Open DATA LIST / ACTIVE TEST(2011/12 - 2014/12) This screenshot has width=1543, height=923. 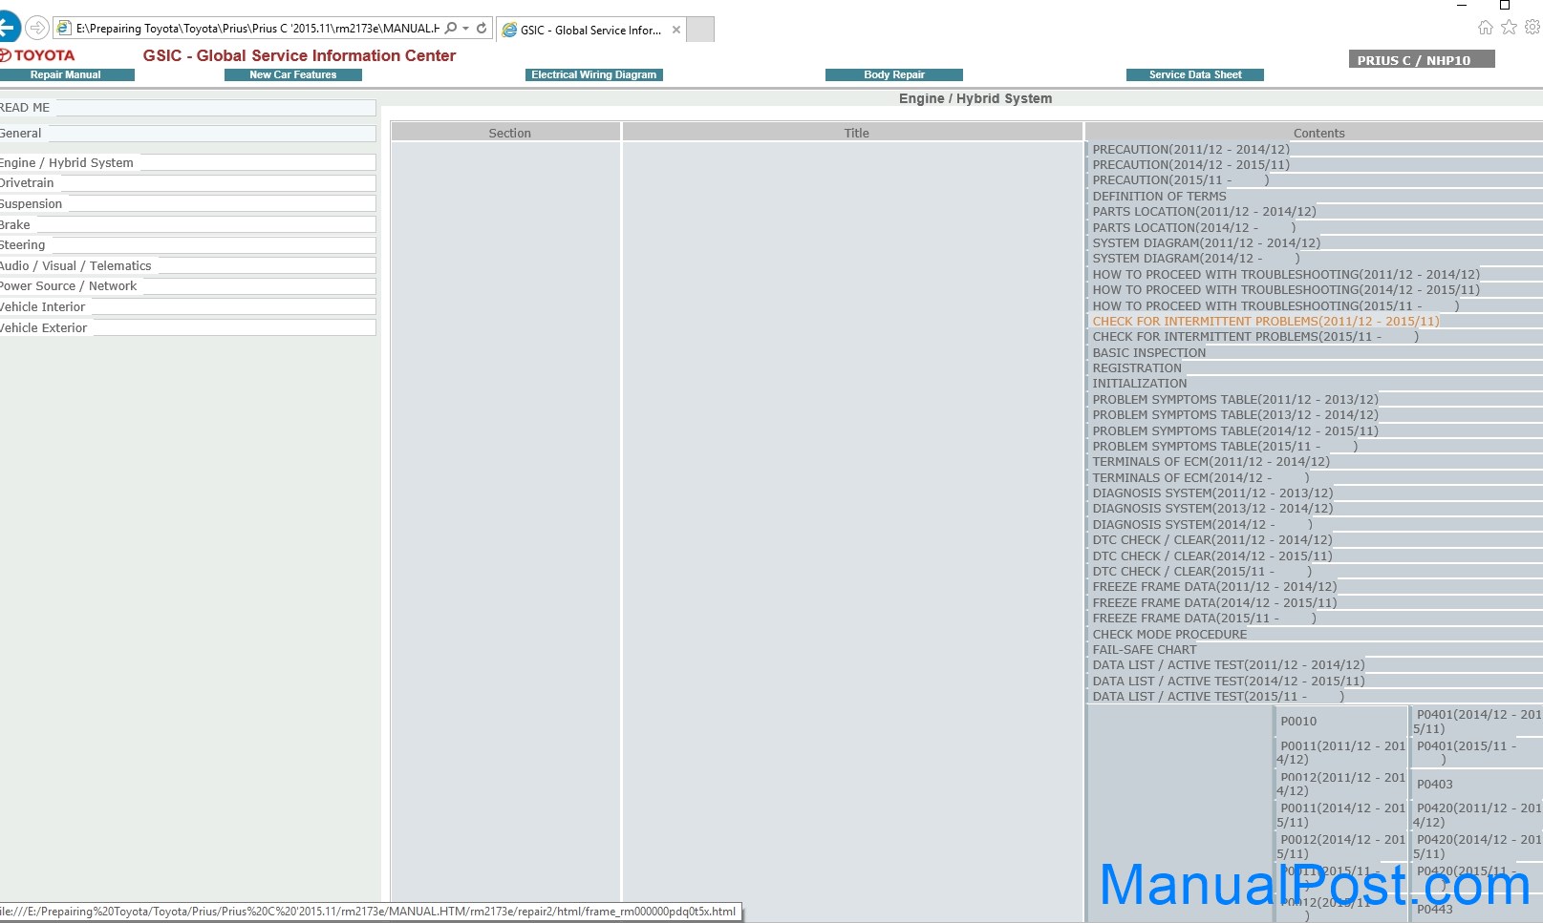[x=1229, y=665]
